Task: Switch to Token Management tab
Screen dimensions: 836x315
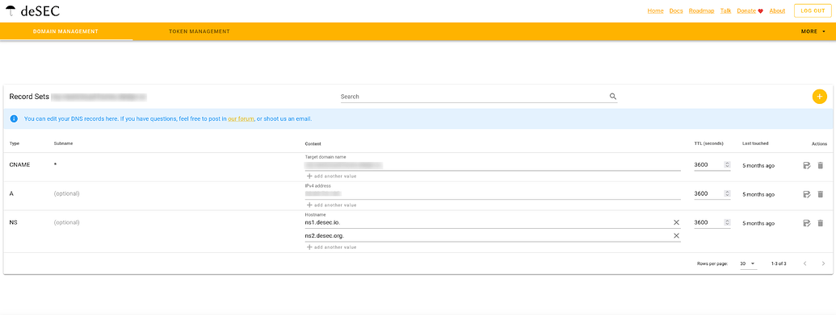Action: point(200,31)
